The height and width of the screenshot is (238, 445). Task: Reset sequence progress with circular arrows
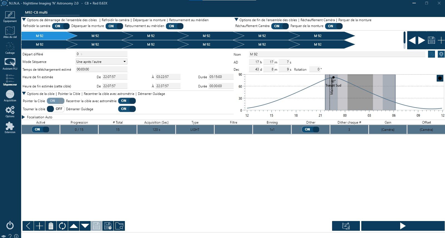(62, 226)
